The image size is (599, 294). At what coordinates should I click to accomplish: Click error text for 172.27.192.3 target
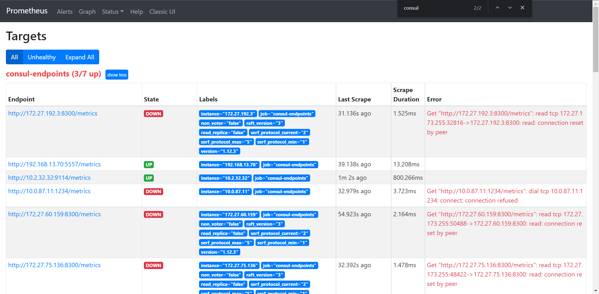505,123
